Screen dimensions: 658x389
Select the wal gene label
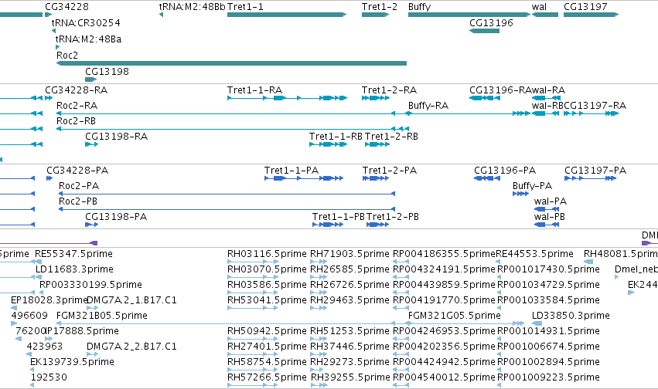[539, 7]
